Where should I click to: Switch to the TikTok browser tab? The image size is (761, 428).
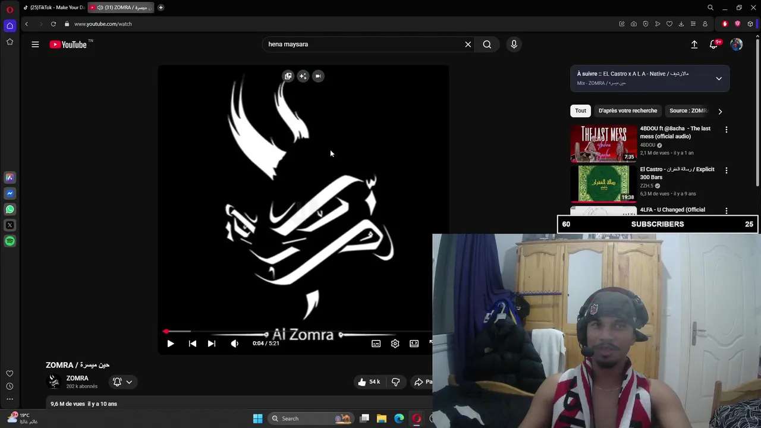click(54, 7)
